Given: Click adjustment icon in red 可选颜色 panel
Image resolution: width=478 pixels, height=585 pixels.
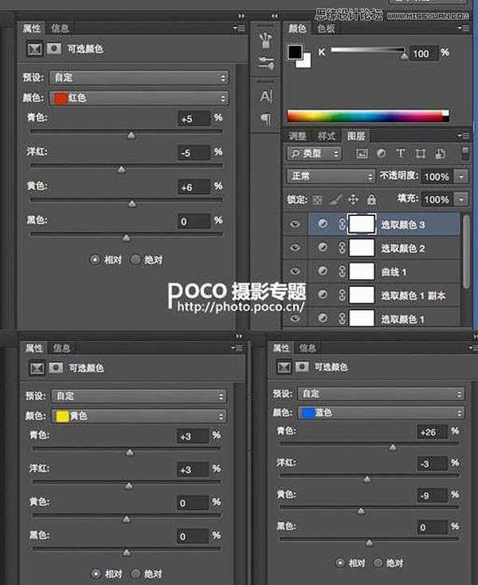Looking at the screenshot, I should 35,49.
